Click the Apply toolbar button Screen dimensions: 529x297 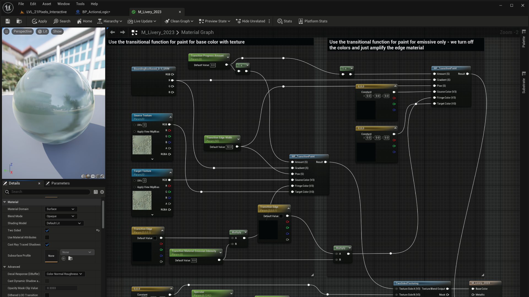click(x=39, y=21)
